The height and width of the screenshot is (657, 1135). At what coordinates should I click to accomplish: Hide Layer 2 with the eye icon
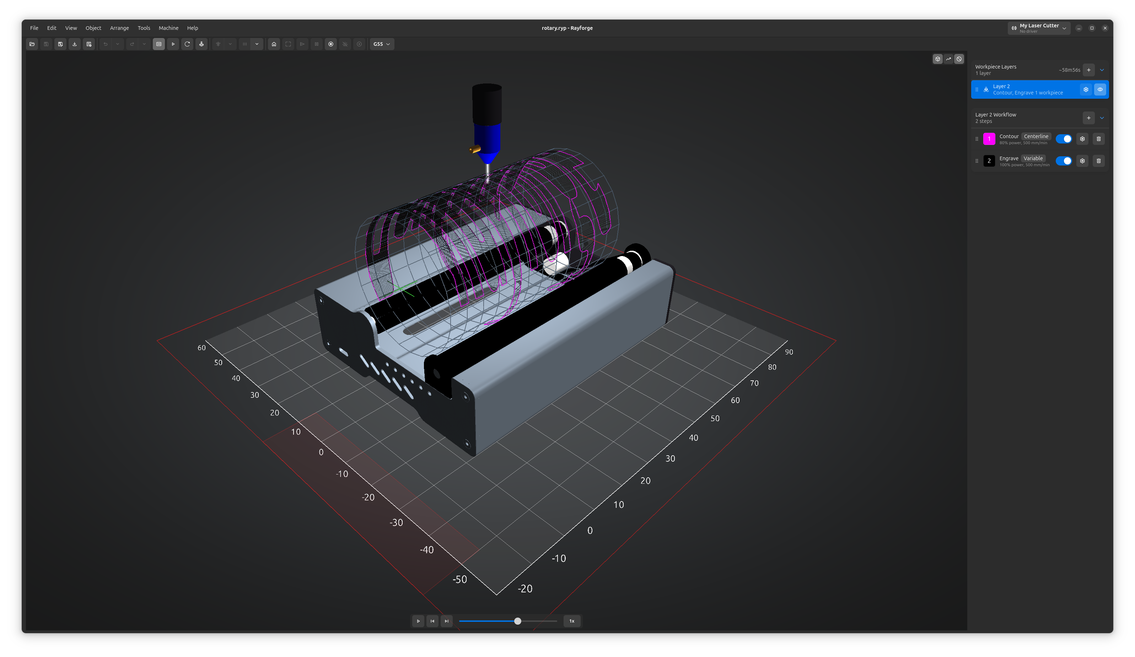(x=1100, y=89)
